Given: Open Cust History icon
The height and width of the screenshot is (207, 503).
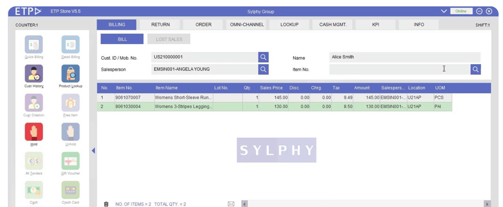Looking at the screenshot, I should [34, 74].
